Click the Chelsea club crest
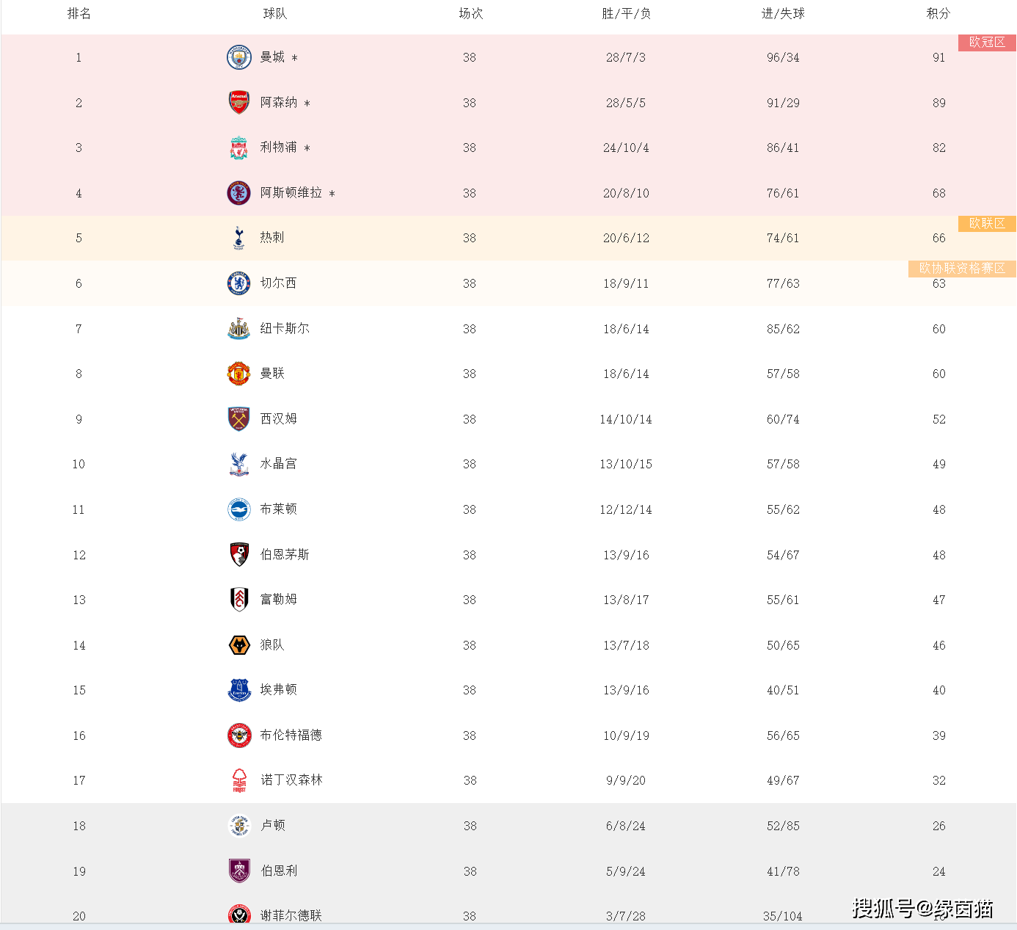 click(x=239, y=283)
